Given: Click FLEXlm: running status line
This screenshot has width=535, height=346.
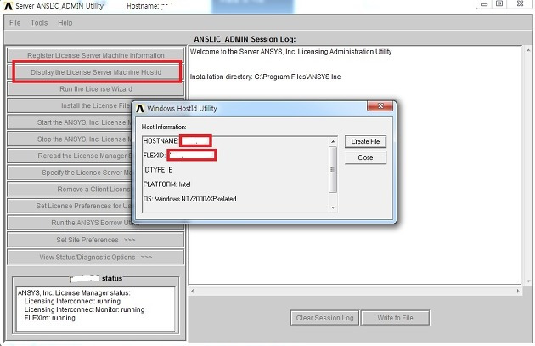Looking at the screenshot, I should point(50,318).
